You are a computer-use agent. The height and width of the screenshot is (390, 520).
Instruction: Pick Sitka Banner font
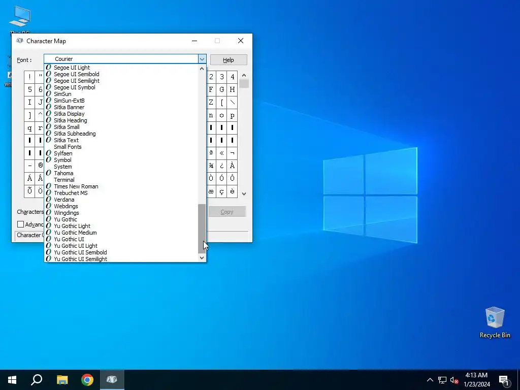121,107
